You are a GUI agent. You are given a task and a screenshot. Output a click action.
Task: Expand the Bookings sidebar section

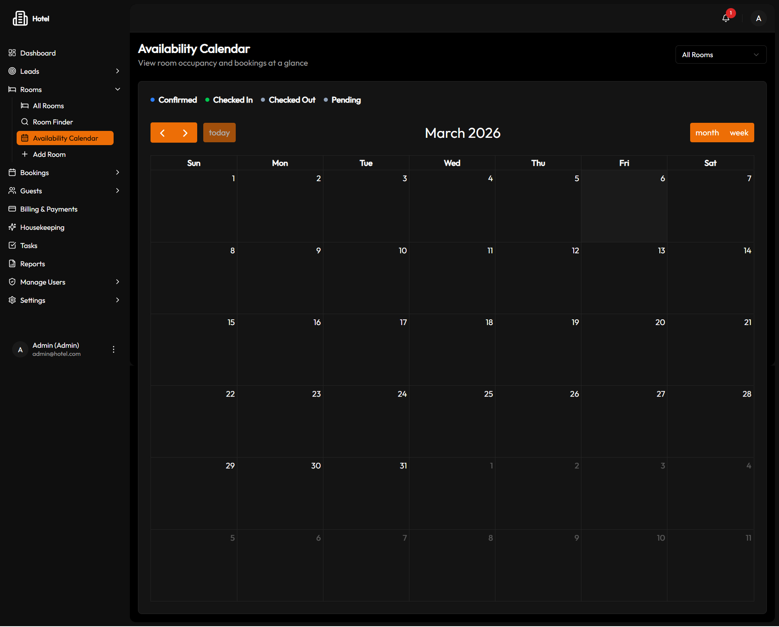pyautogui.click(x=117, y=173)
